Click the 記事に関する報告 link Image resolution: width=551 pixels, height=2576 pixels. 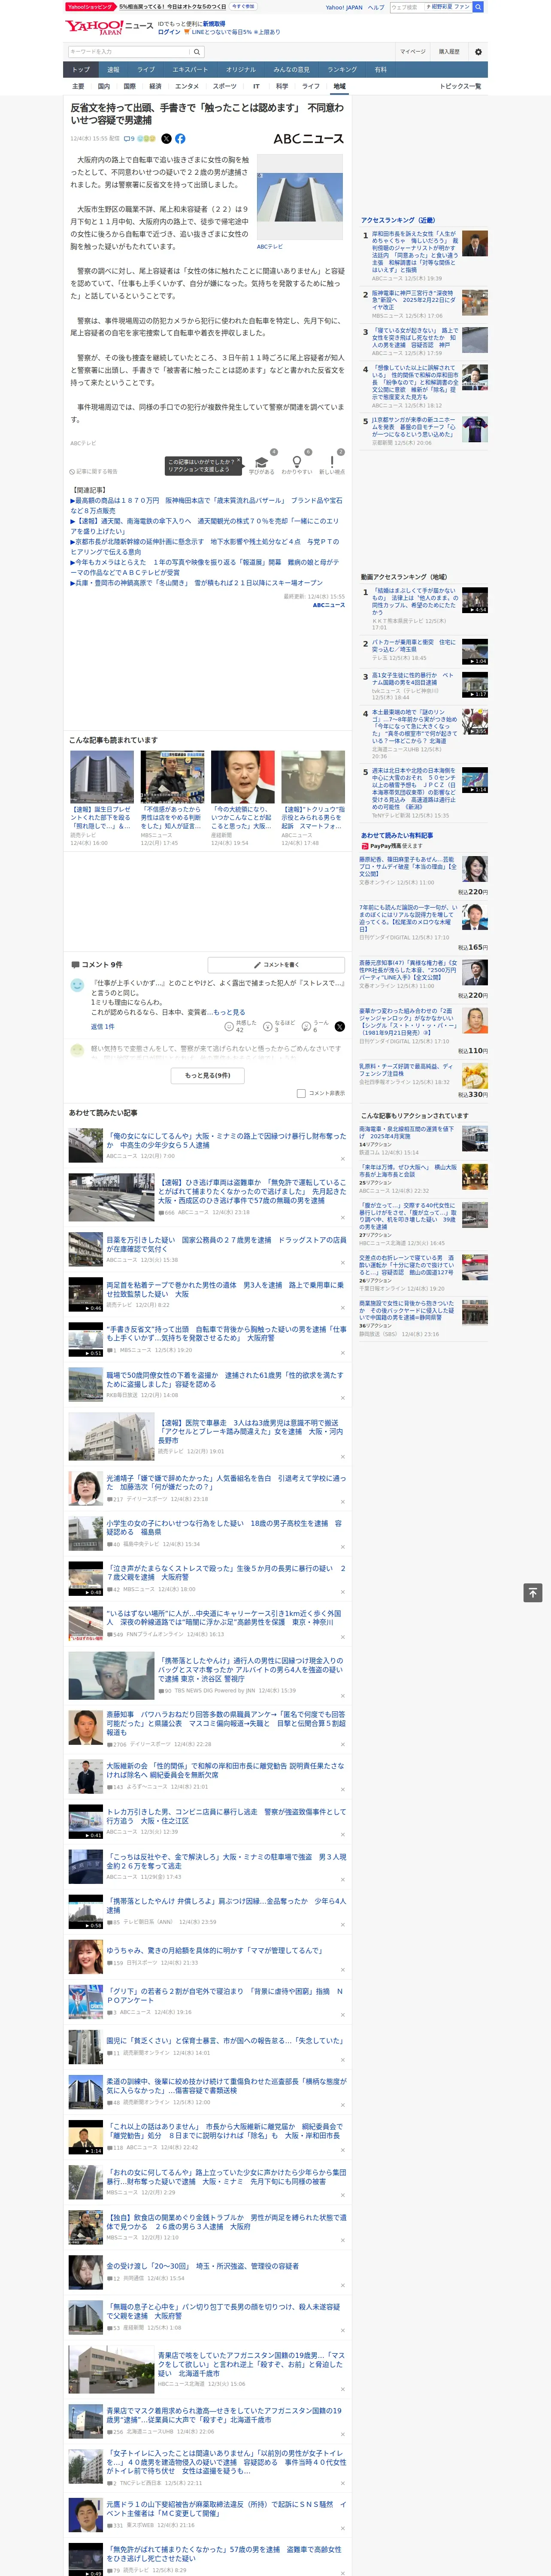94,471
